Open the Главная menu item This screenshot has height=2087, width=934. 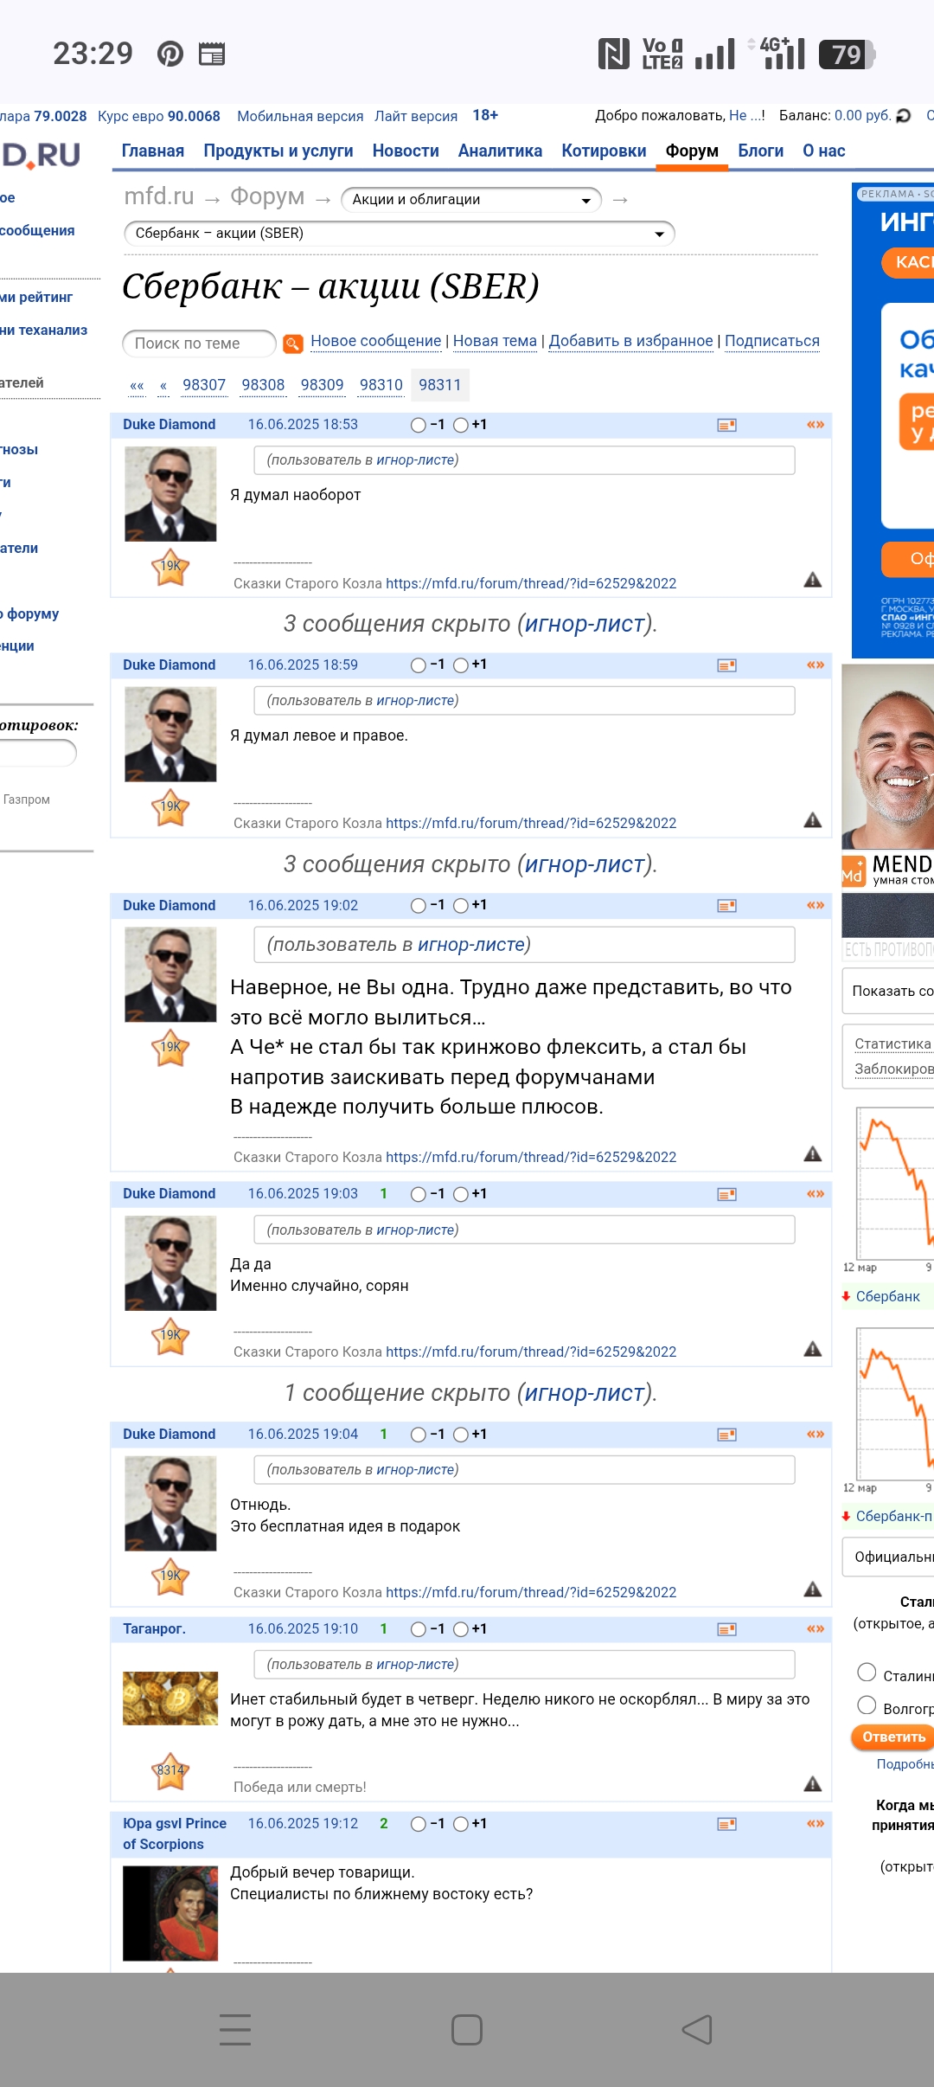pos(153,151)
